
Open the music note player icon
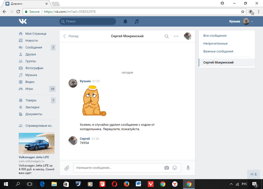click(x=137, y=21)
